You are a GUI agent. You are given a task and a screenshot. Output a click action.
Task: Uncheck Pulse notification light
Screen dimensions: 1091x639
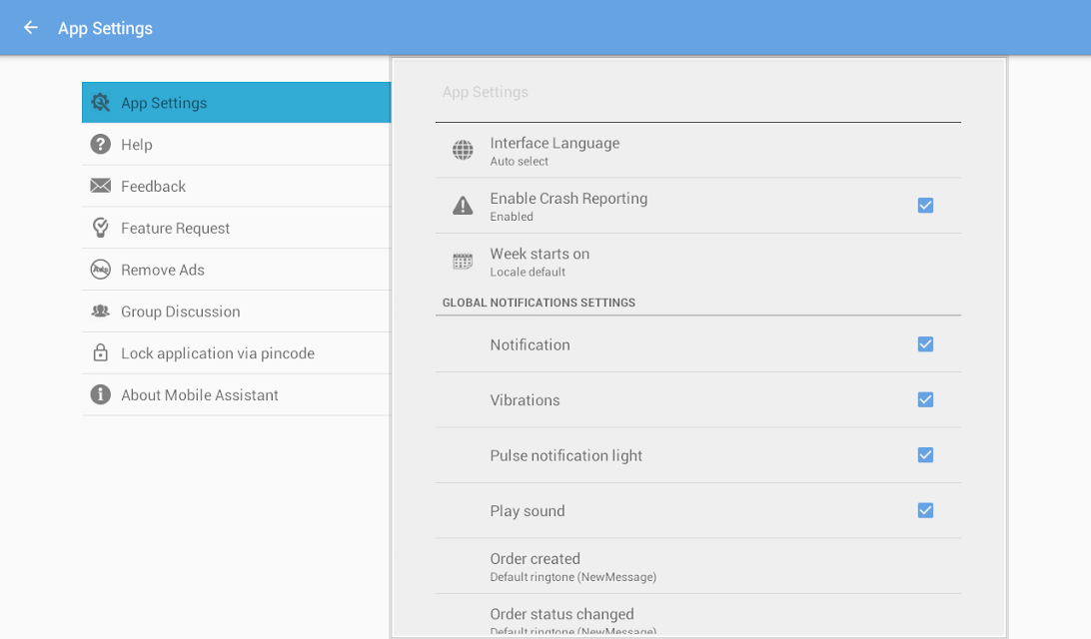[925, 454]
